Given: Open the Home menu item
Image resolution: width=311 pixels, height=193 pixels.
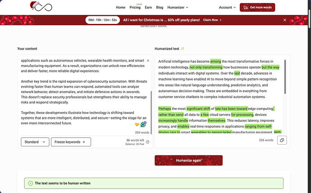Looking at the screenshot, I should tap(121, 7).
